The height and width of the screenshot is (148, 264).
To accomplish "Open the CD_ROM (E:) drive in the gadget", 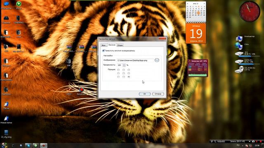I will pyautogui.click(x=239, y=69).
